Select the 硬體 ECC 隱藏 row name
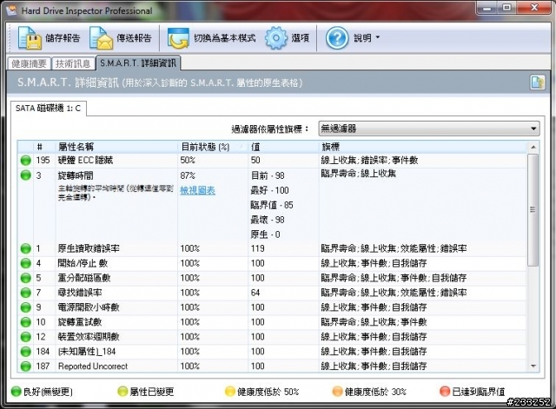 85,160
